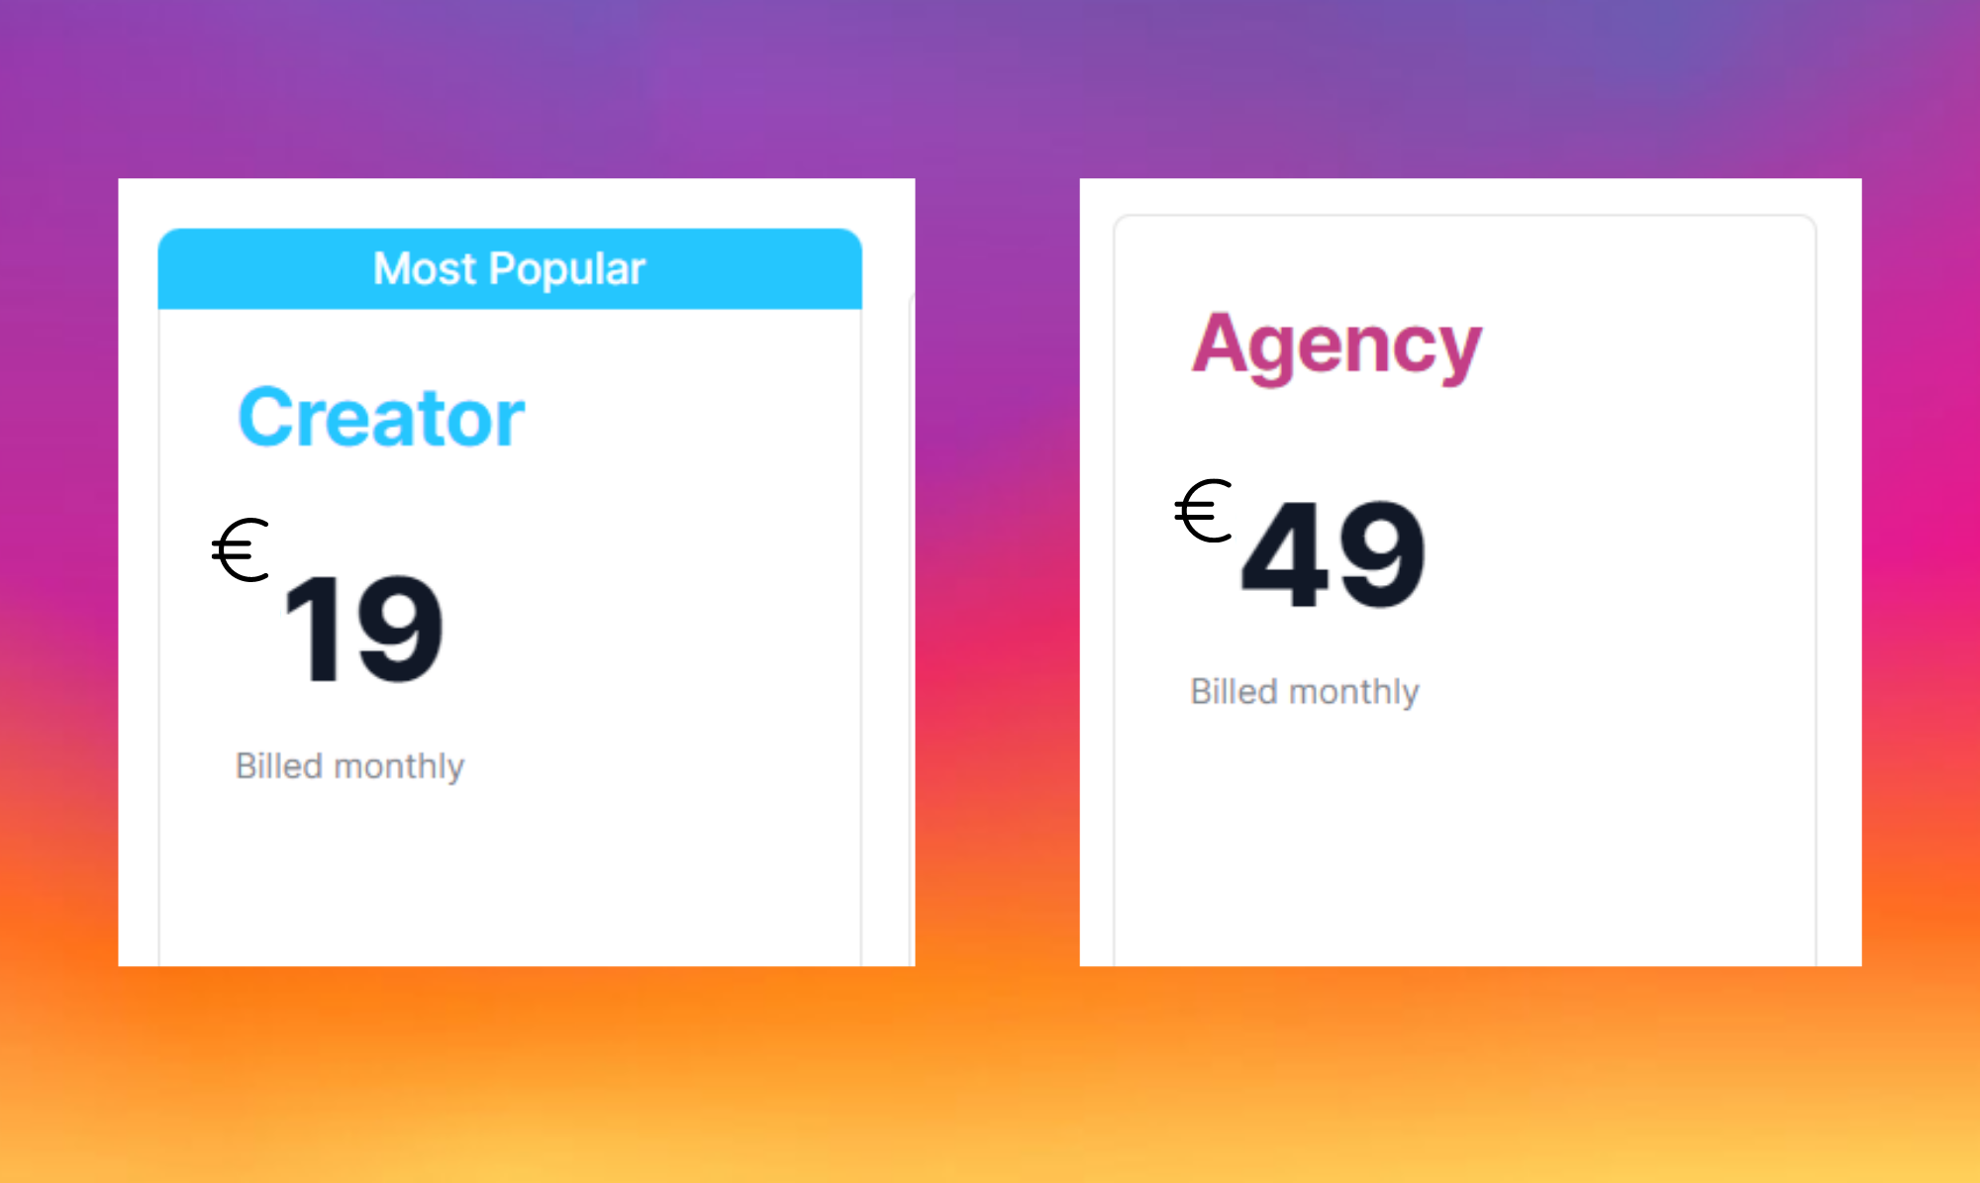
Task: Click the 19 price amount
Action: coord(363,630)
